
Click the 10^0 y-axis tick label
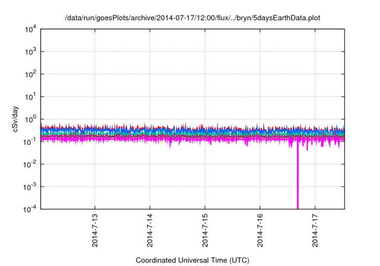coord(30,119)
